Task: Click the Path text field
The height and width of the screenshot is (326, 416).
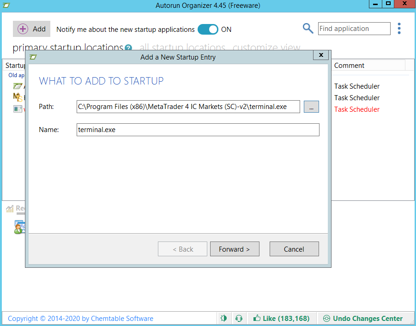Action: click(188, 107)
